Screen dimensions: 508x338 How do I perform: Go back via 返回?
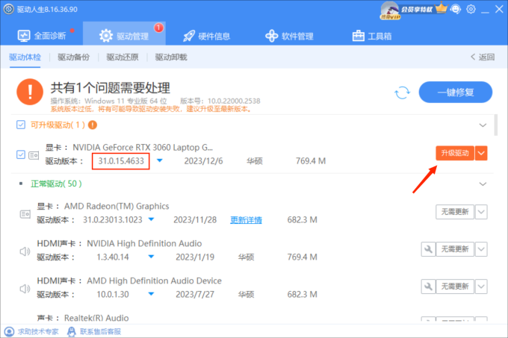483,57
